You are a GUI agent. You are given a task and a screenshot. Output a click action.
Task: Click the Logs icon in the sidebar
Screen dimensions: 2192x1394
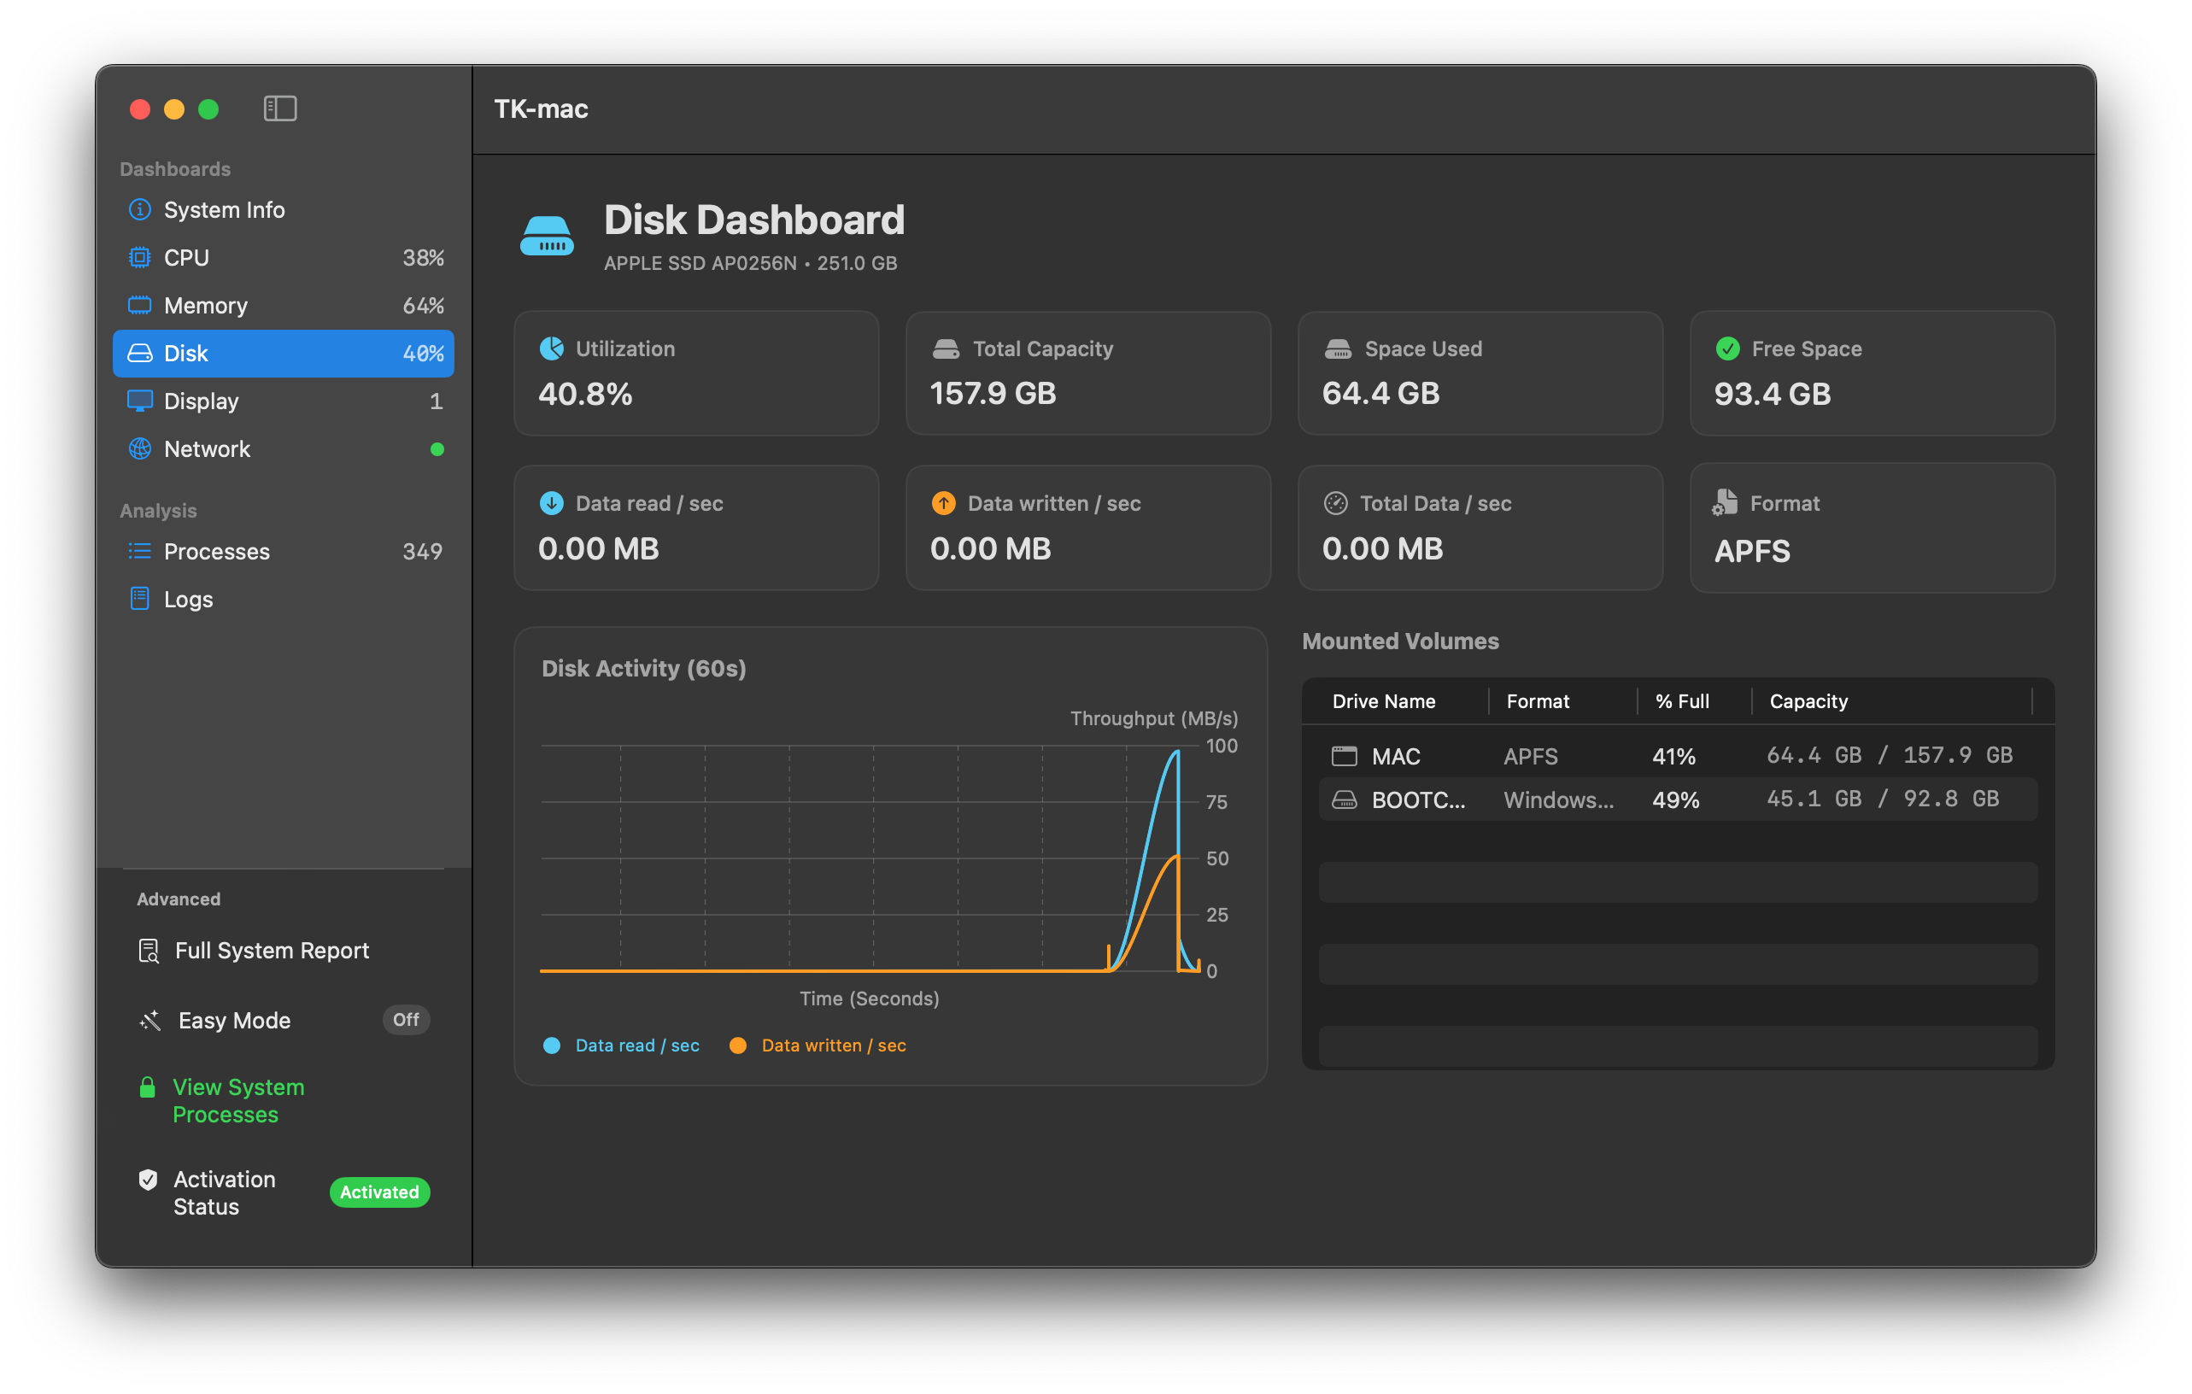pyautogui.click(x=139, y=599)
